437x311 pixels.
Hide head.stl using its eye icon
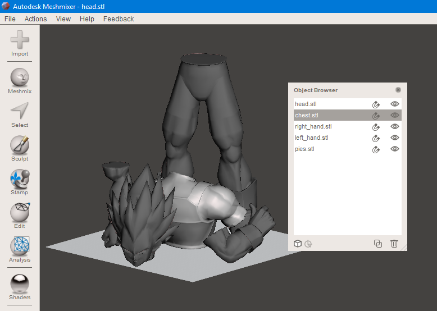(x=395, y=104)
